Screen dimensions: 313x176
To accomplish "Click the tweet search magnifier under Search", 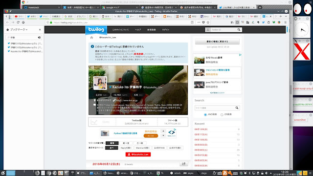I will 237,108.
